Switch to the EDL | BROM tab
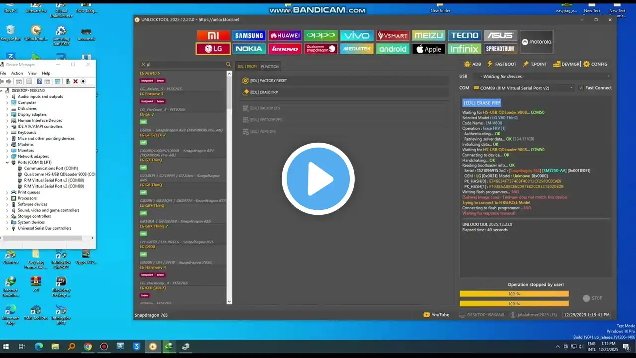Screen dimensions: 636x358 coord(247,67)
